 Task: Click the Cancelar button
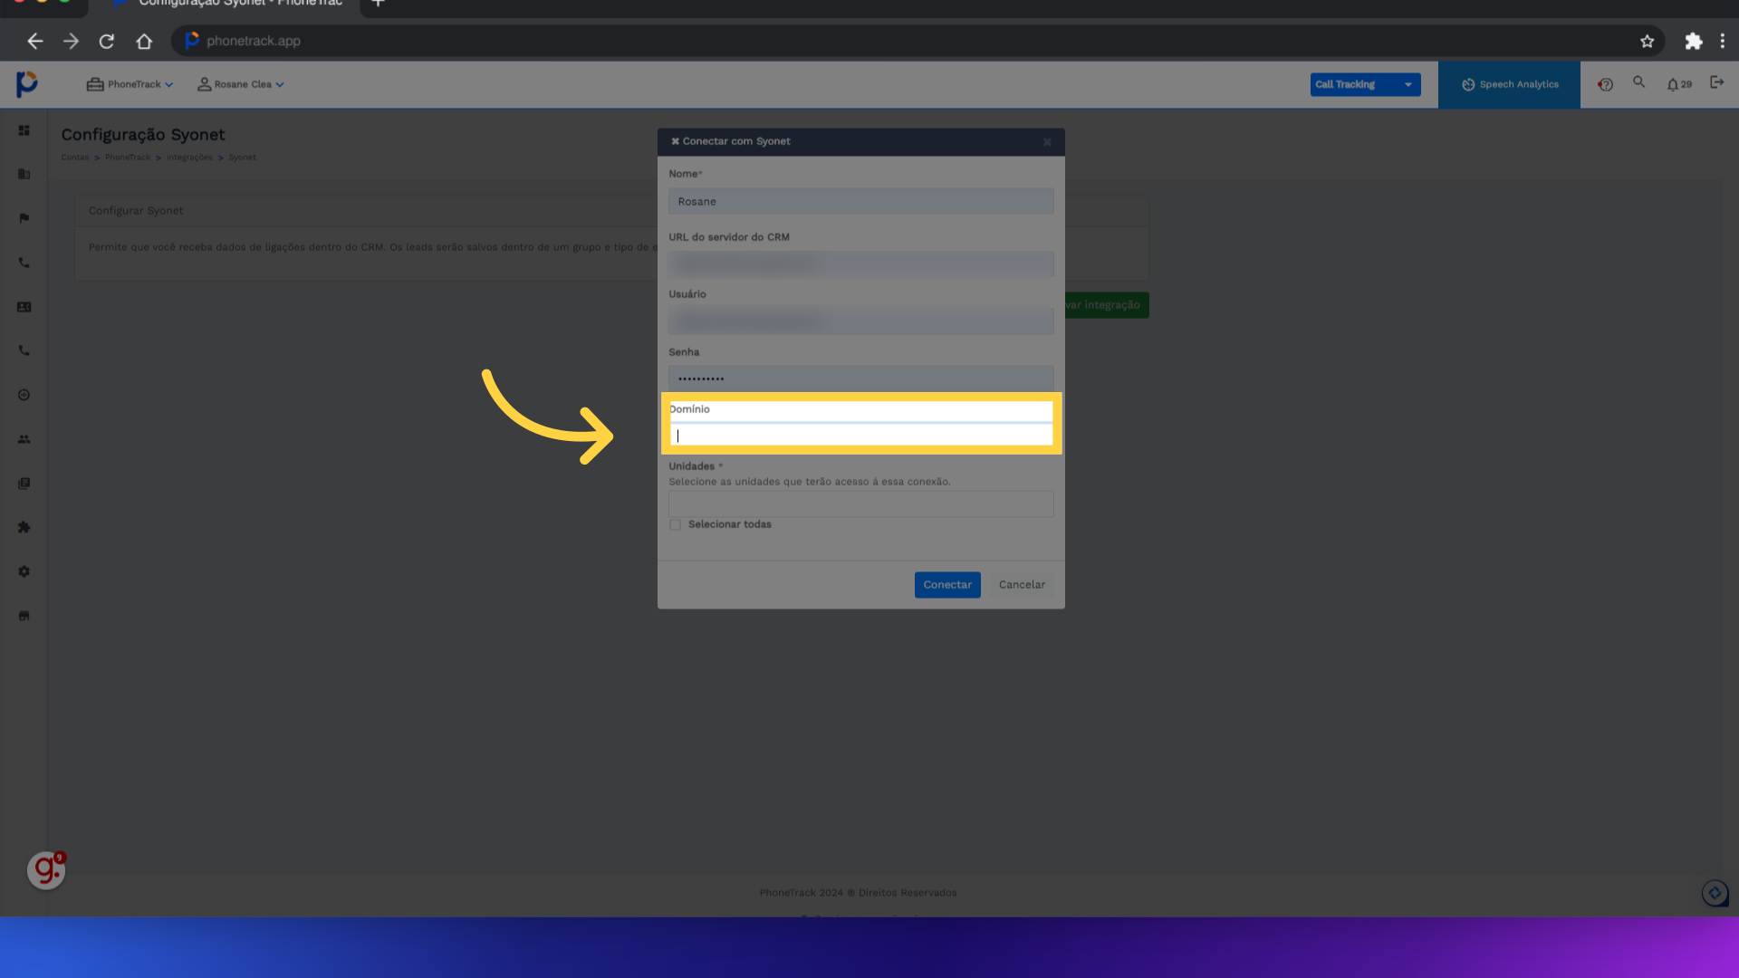click(1022, 585)
